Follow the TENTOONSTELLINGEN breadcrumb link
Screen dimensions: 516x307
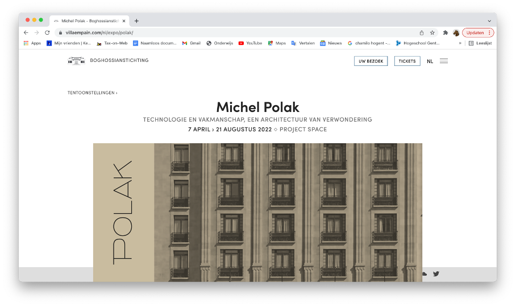(x=92, y=92)
